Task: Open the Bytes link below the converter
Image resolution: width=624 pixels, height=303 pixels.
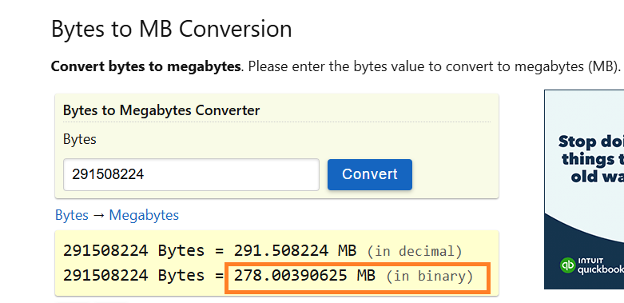Action: coord(72,215)
